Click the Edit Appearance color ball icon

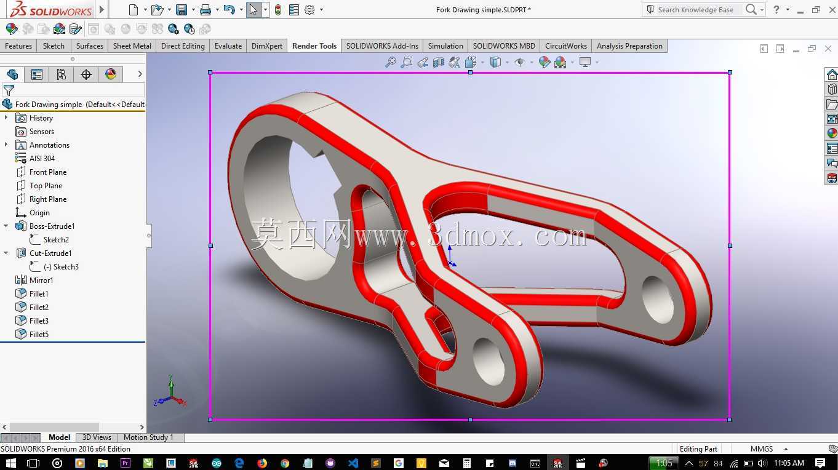pyautogui.click(x=12, y=29)
